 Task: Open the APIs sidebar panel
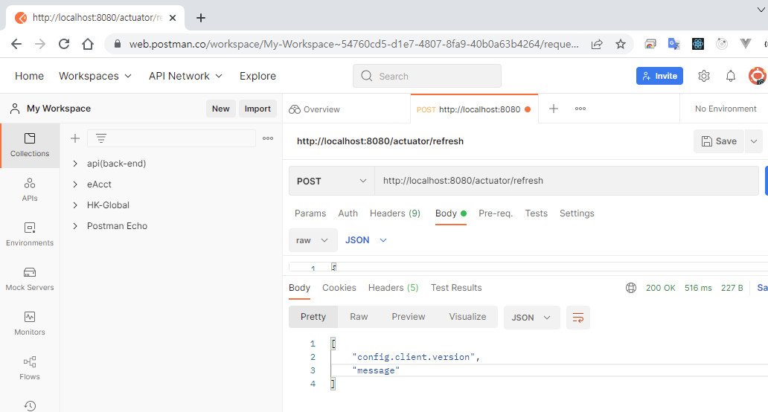tap(30, 190)
